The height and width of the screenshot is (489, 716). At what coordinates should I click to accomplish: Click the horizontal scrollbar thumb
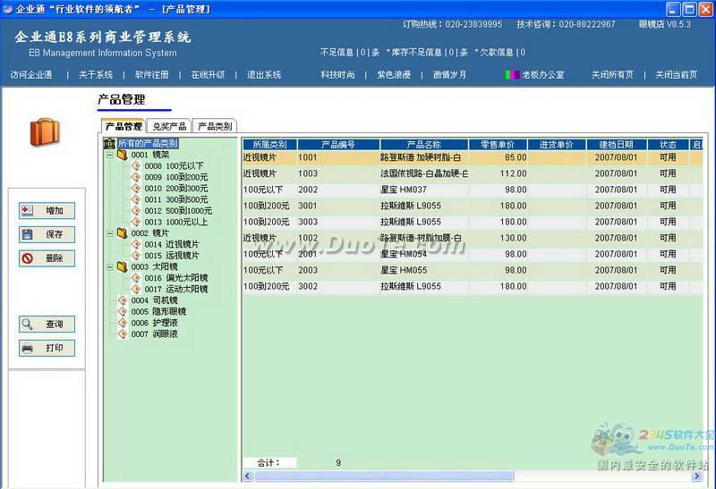pos(384,476)
